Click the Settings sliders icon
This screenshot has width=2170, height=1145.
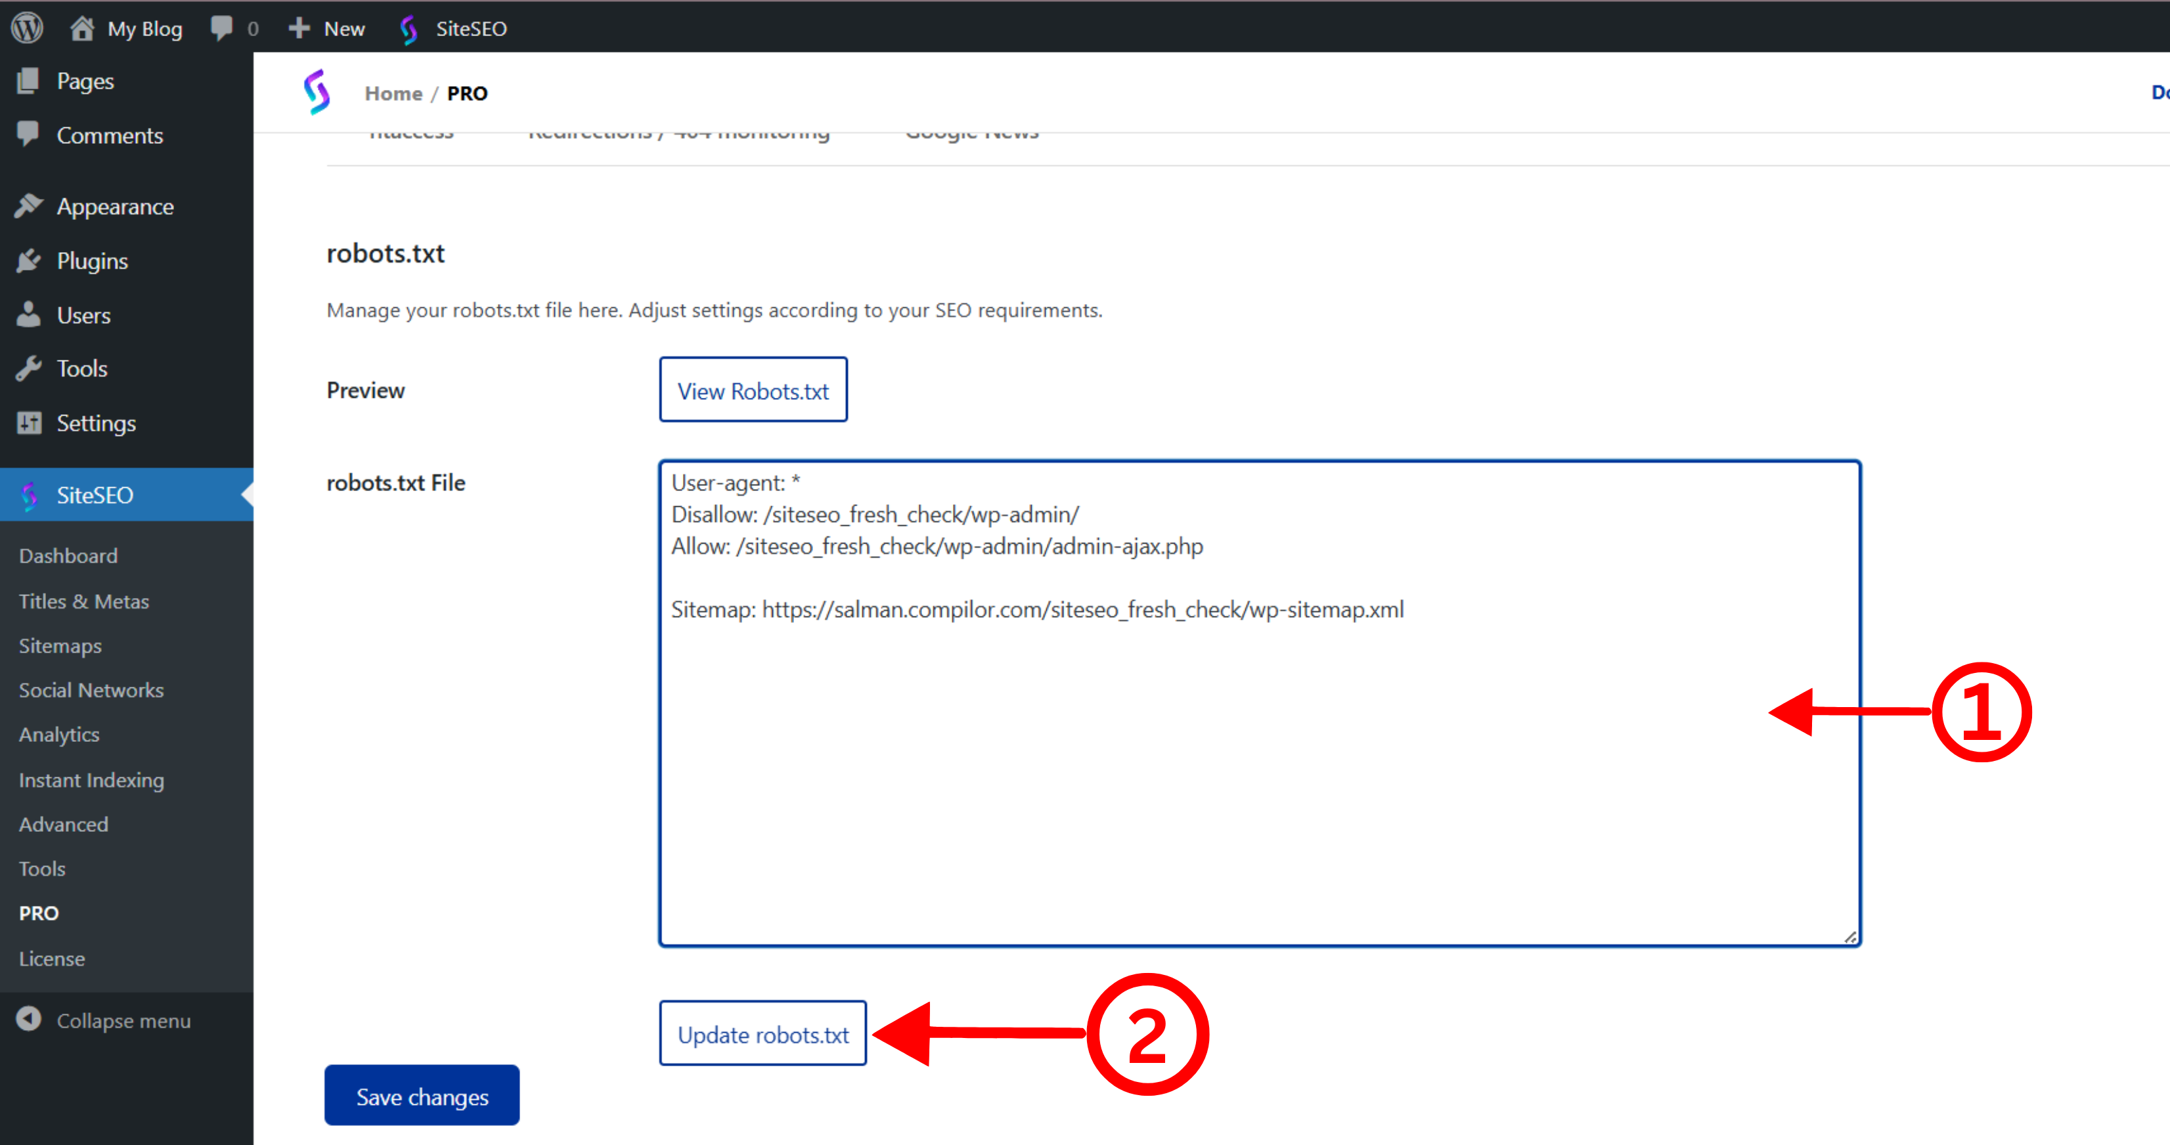29,423
